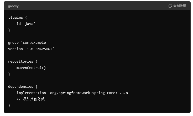Click the 'plugins {' line
193x116 pixels.
point(18,18)
